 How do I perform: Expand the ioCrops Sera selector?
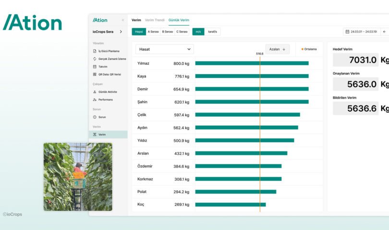click(108, 32)
